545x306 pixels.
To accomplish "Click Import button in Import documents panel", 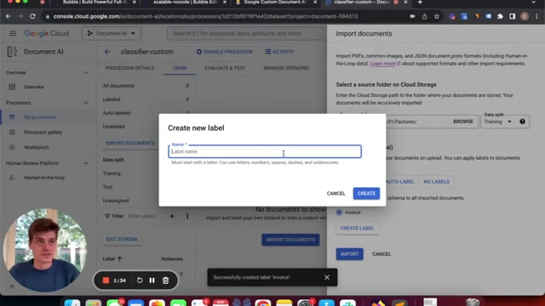I will click(349, 254).
